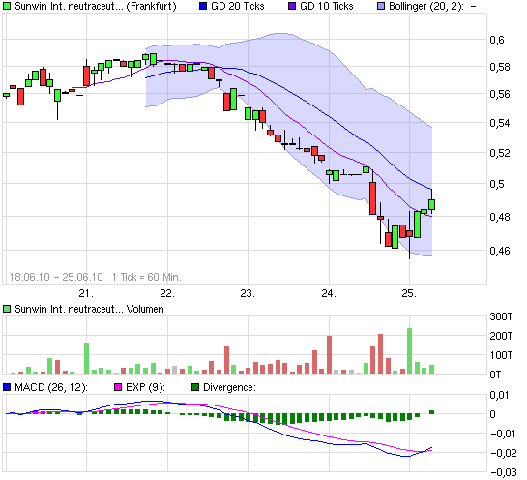This screenshot has width=527, height=480.
Task: Click the 0,01 MACD axis label
Action: tap(500, 395)
